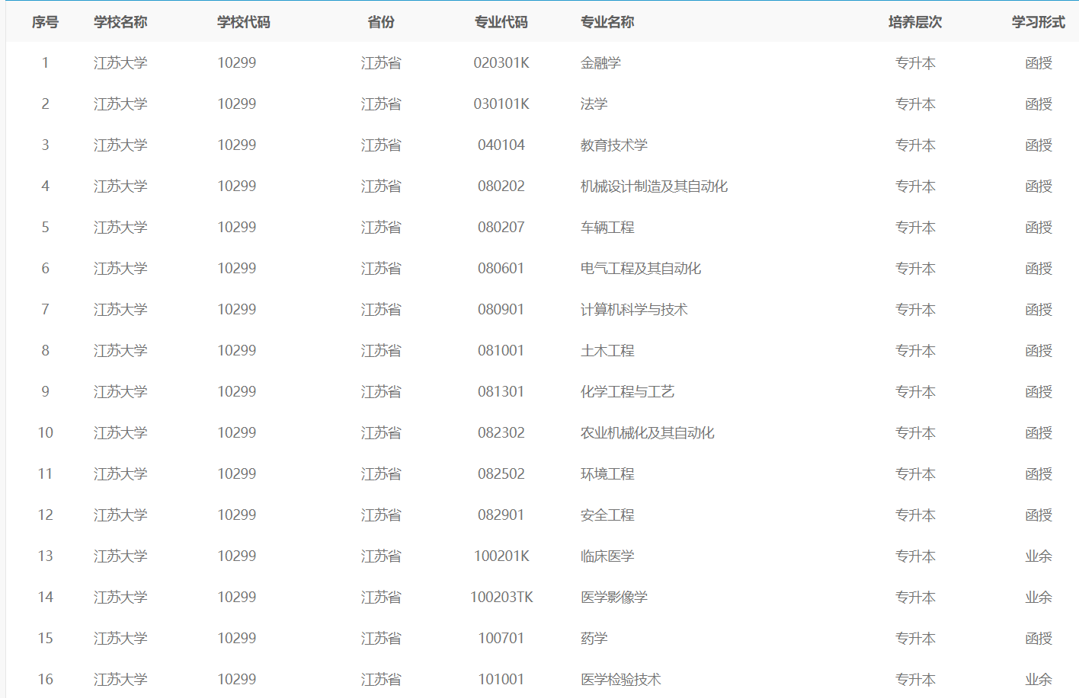The height and width of the screenshot is (698, 1079).
Task: Click 函授 in the 教育技术学 row
Action: pyautogui.click(x=1039, y=145)
